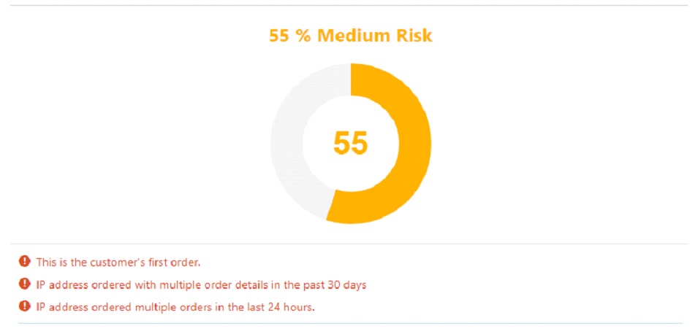Click the gray unfilled arc of the risk donut
This screenshot has width=698, height=334.
coord(287,143)
